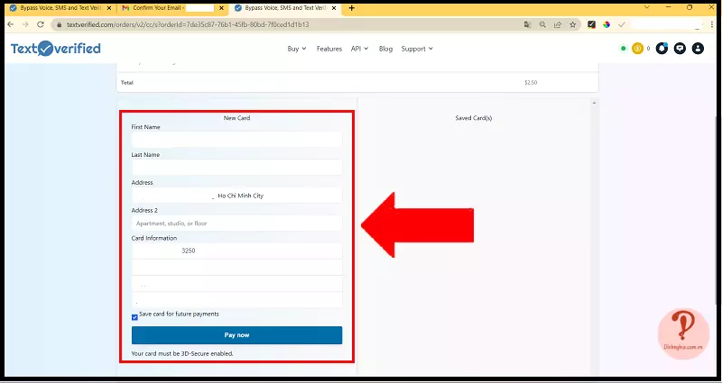Click the Last Name input field
Screen dimensions: 722x383
236,168
